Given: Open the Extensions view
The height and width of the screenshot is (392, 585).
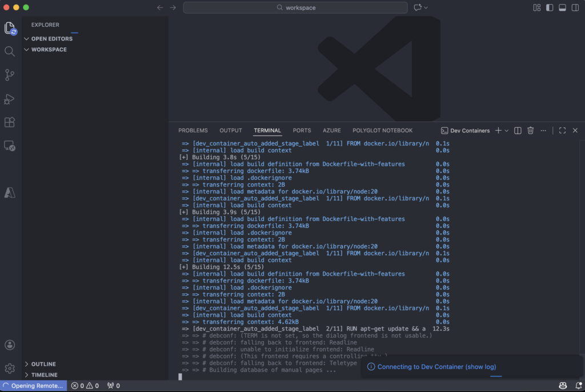Looking at the screenshot, I should [10, 122].
